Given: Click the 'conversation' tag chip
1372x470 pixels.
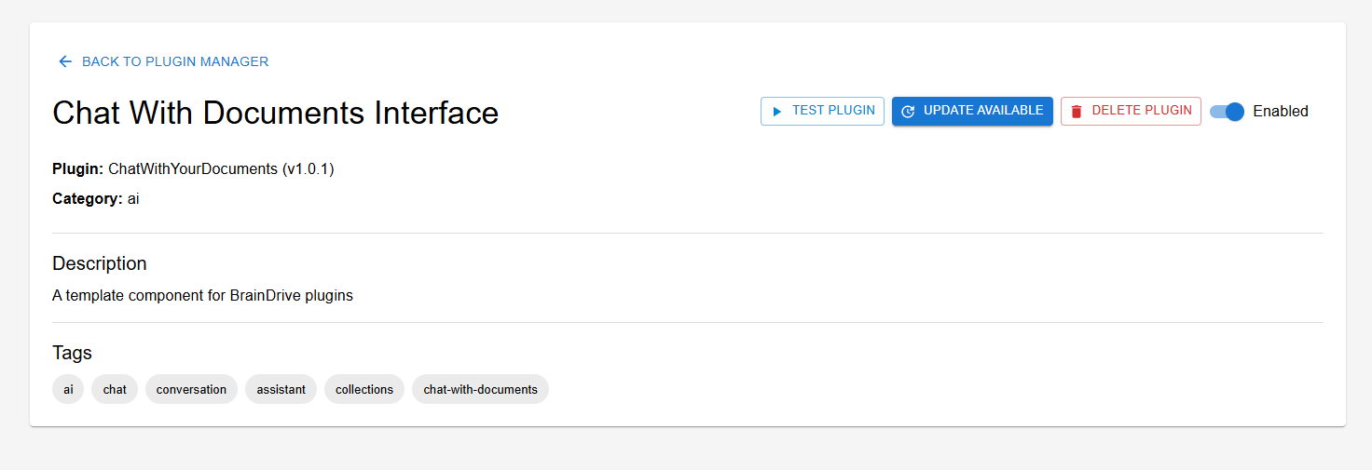Looking at the screenshot, I should click(x=191, y=390).
